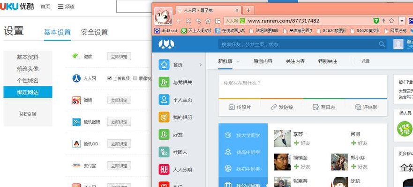Add 李苏一 as friend
The image size is (413, 187).
(x=302, y=143)
